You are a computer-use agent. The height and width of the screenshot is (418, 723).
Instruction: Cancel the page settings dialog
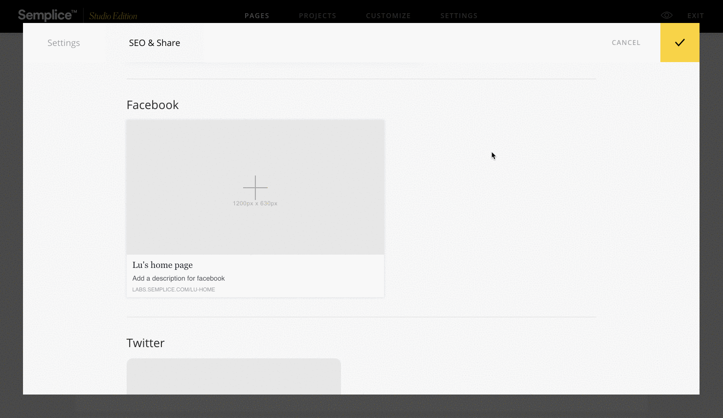626,43
